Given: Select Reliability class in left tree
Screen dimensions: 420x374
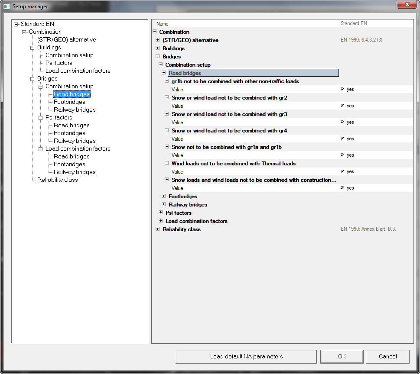Looking at the screenshot, I should 57,180.
